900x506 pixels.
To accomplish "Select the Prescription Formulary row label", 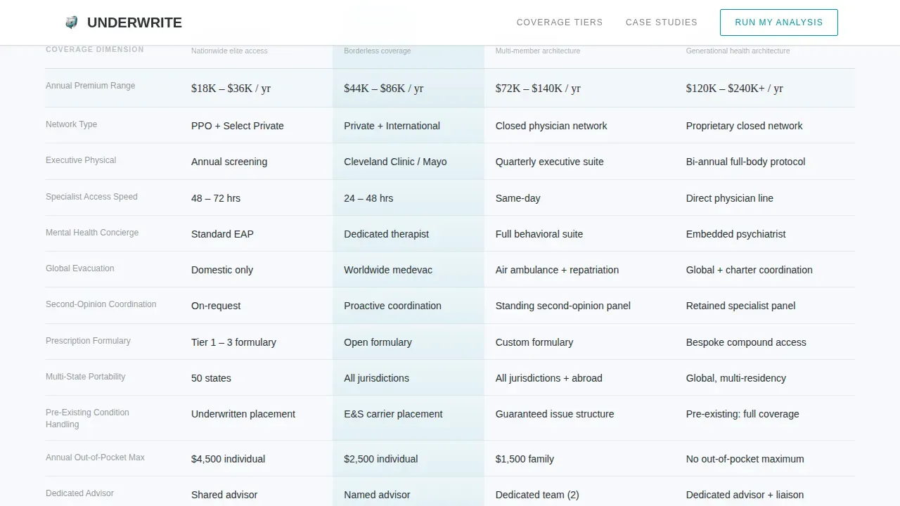I will pos(88,341).
